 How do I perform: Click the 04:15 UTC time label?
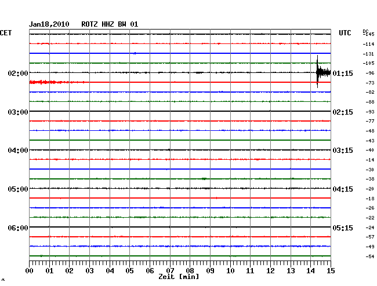click(343, 189)
